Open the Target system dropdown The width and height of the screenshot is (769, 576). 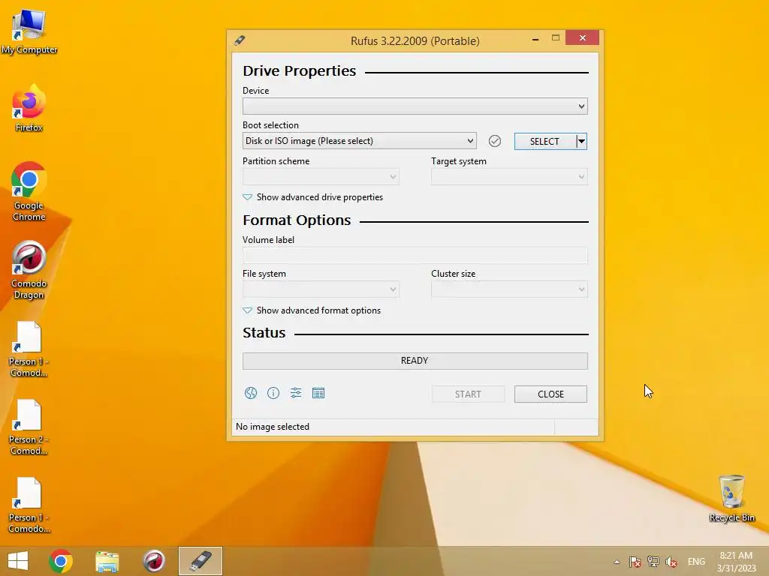[x=509, y=177]
